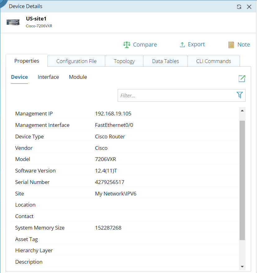Click the vertical scrollbar thumb
Image resolution: width=257 pixels, height=273 pixels.
pos(242,180)
